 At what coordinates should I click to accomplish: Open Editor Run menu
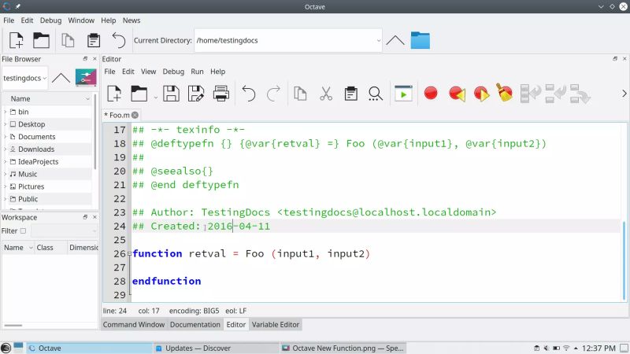(x=197, y=72)
